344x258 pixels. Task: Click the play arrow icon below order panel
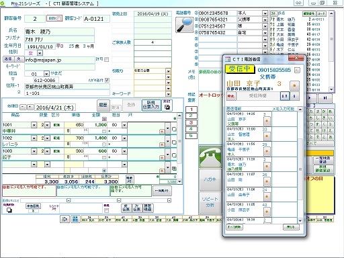(64, 219)
